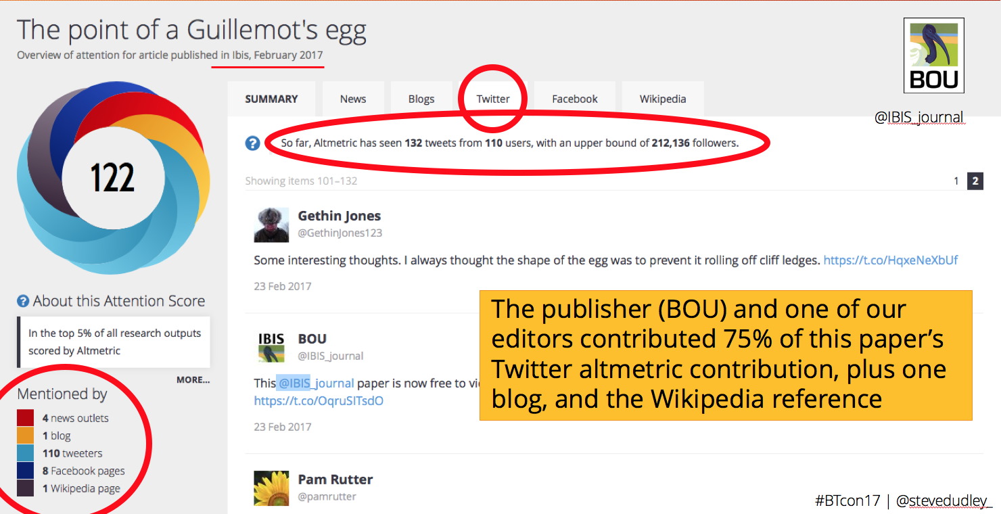The width and height of the screenshot is (1001, 514).
Task: Return to the SUMMARY tab
Action: tap(271, 99)
